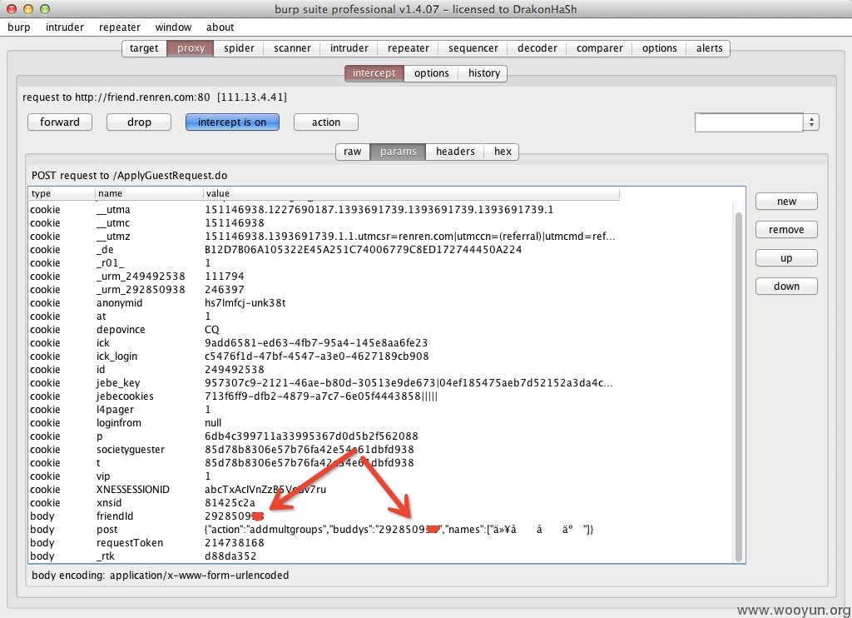Select the friendId body parameter row
The height and width of the screenshot is (618, 852).
point(324,516)
